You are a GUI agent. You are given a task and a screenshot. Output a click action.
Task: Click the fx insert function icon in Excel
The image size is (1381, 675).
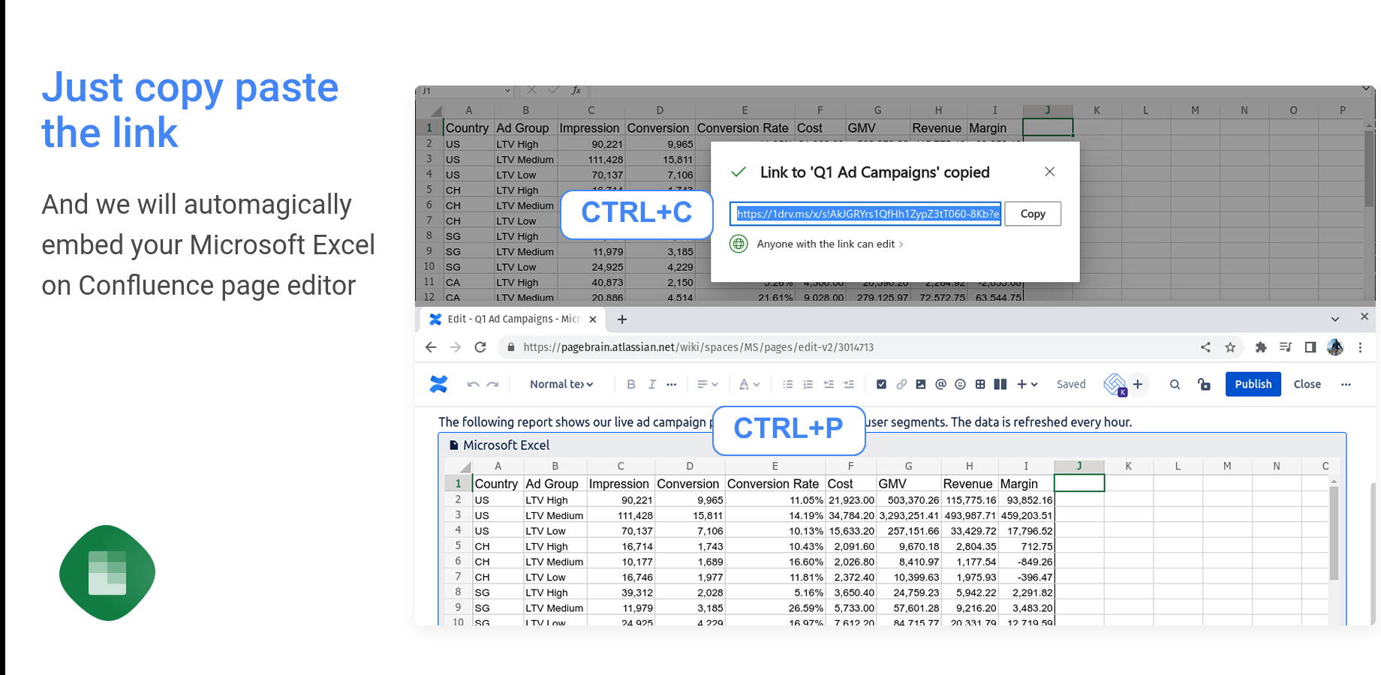click(576, 91)
